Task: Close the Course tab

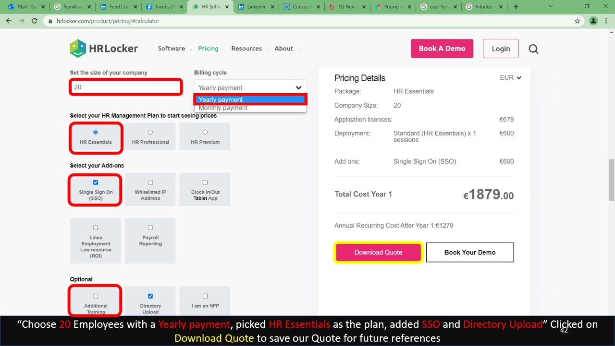Action: pyautogui.click(x=320, y=7)
